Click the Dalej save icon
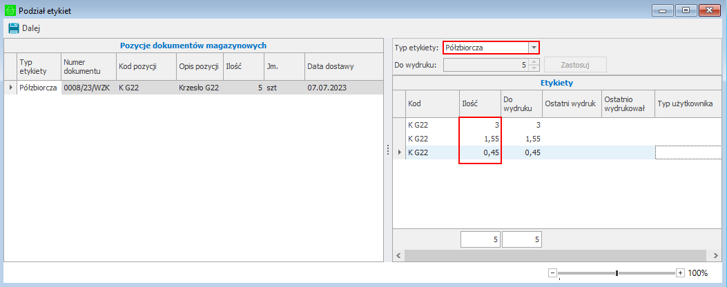 click(13, 28)
